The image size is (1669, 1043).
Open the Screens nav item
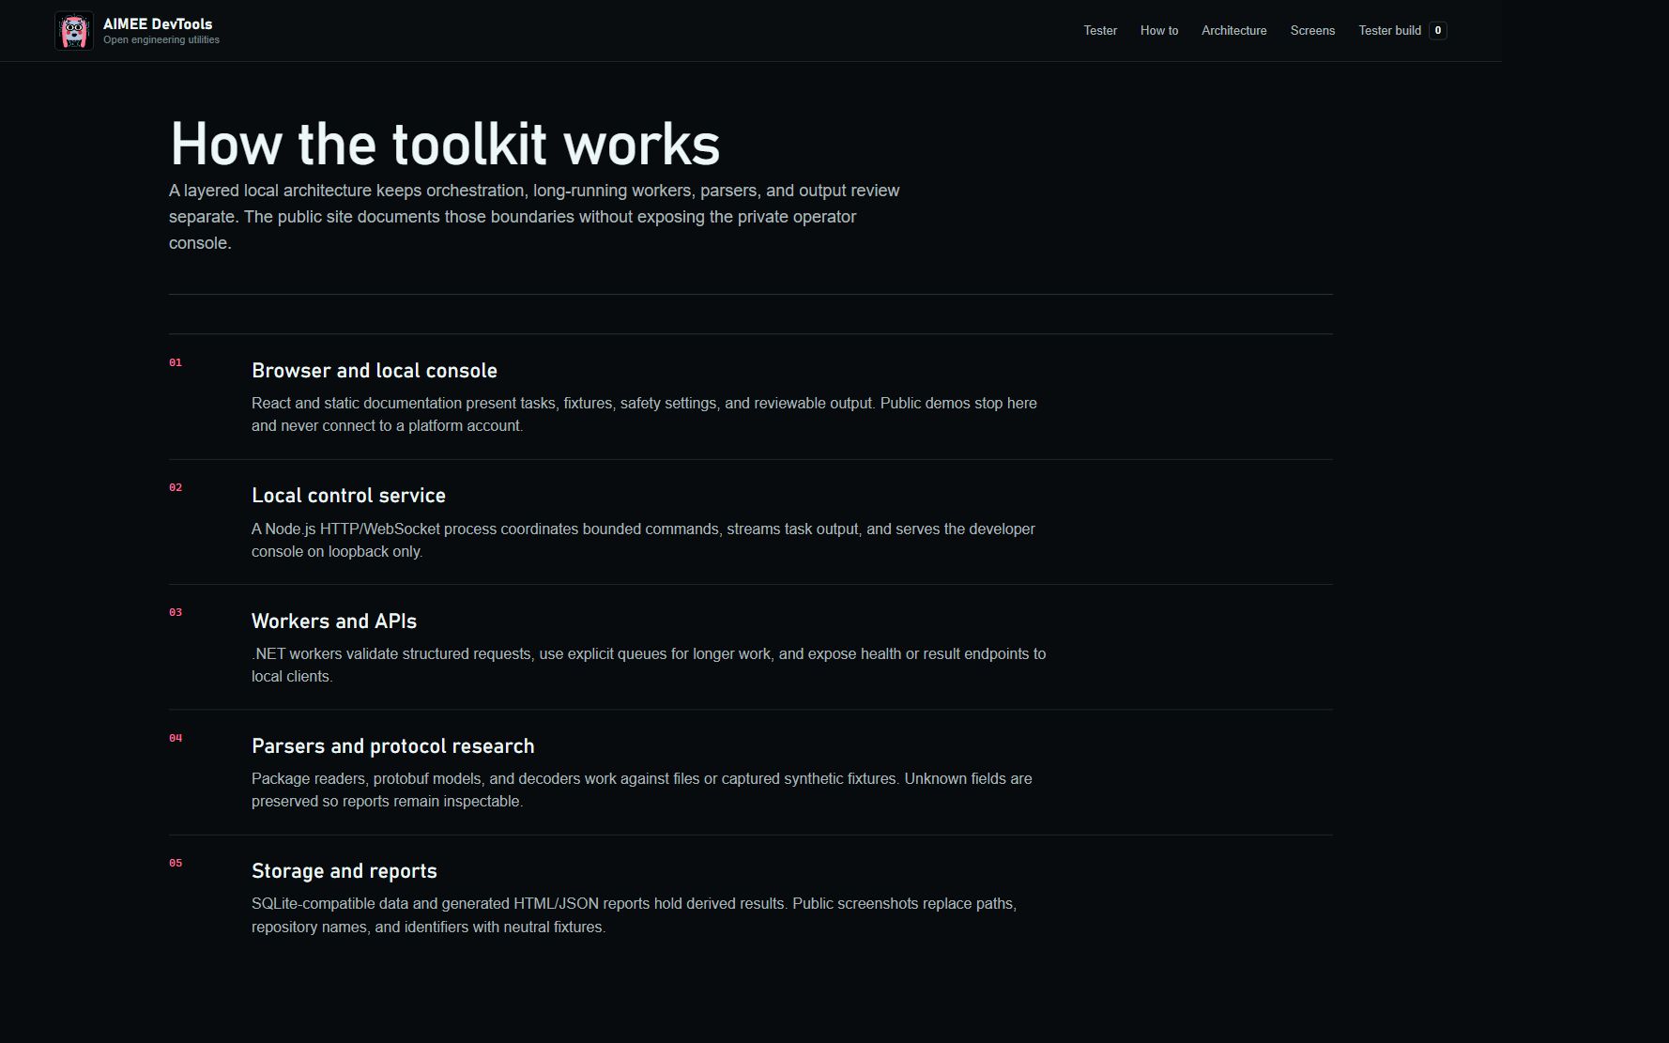(x=1312, y=31)
